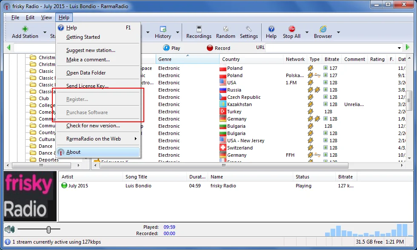Screen dimensions: 417x250
Task: Open the History toolbar button
Action: point(163,29)
